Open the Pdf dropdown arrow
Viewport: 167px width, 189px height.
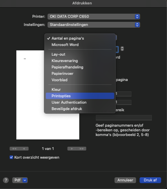click(25, 180)
